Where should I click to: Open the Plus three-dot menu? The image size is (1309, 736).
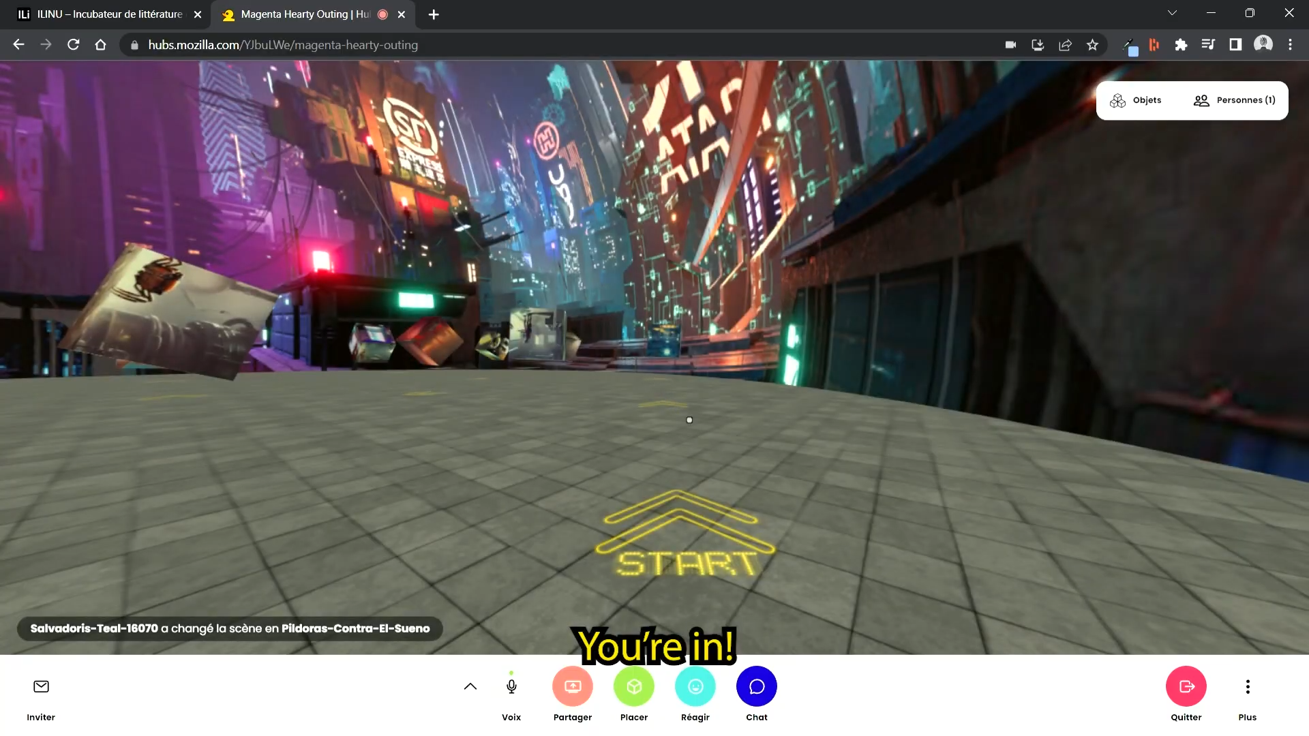(x=1248, y=686)
